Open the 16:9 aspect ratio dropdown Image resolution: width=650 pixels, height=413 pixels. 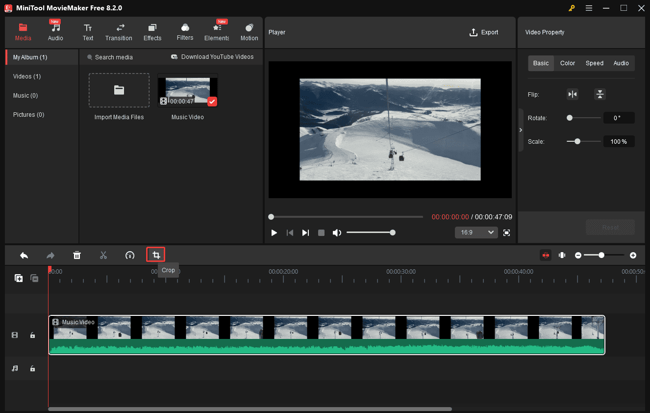pos(476,232)
